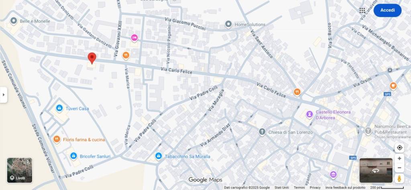Expand the collapsed side panel arrow
Image resolution: width=411 pixels, height=190 pixels.
pyautogui.click(x=3, y=95)
